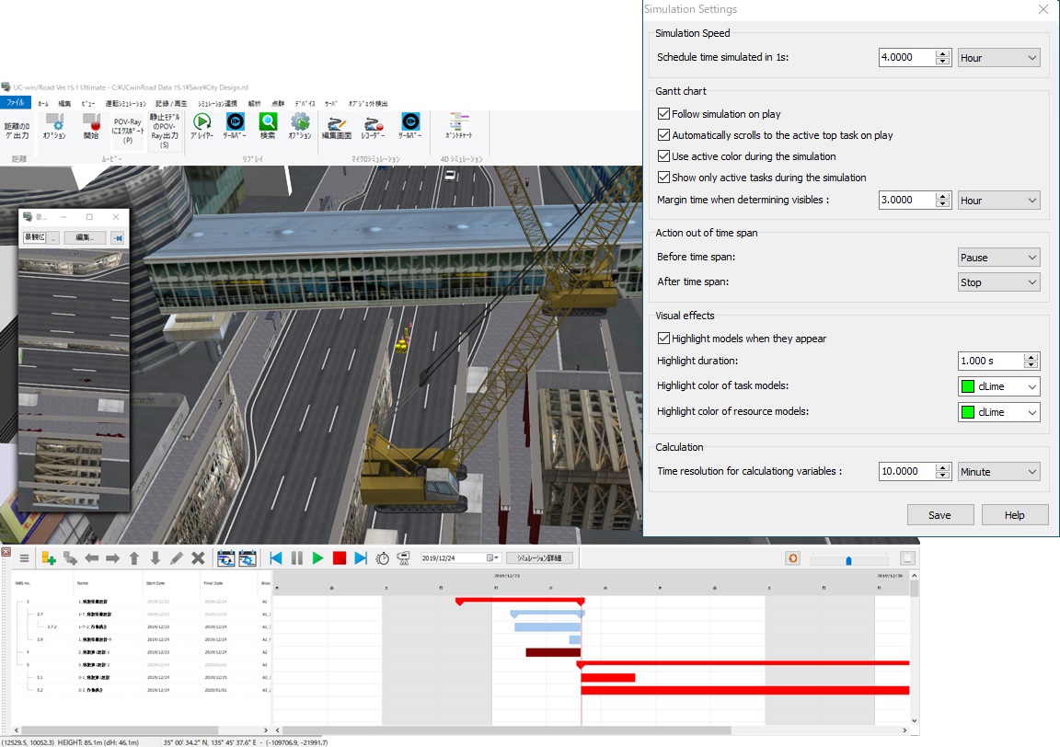Switch to the 解析 ribbon tab
The height and width of the screenshot is (747, 1060).
point(254,103)
